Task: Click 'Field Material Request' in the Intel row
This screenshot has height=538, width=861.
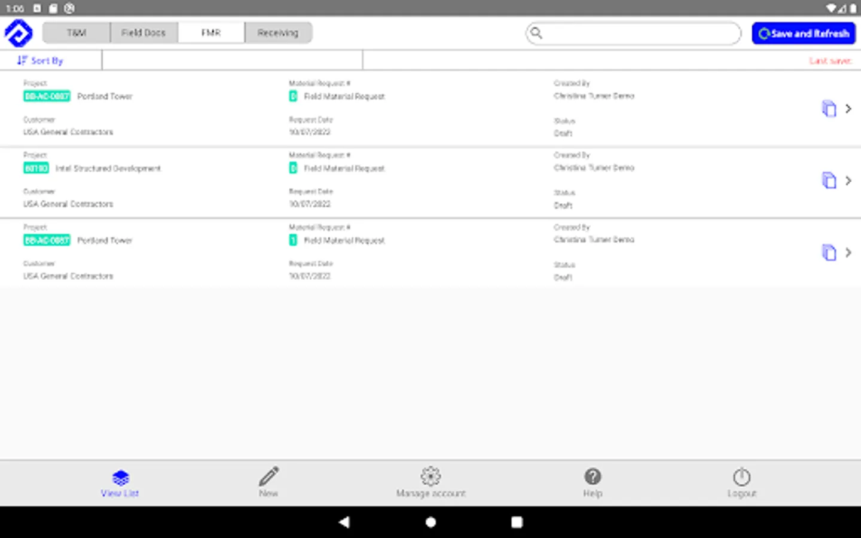Action: tap(344, 169)
